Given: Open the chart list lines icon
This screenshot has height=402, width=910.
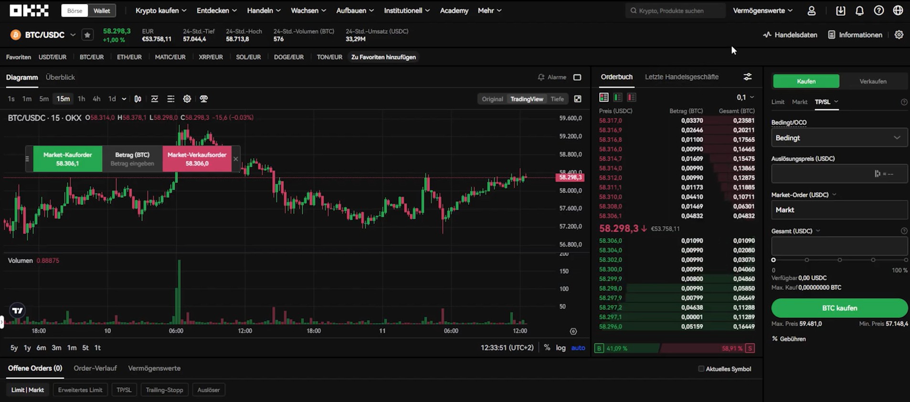Looking at the screenshot, I should coord(170,99).
